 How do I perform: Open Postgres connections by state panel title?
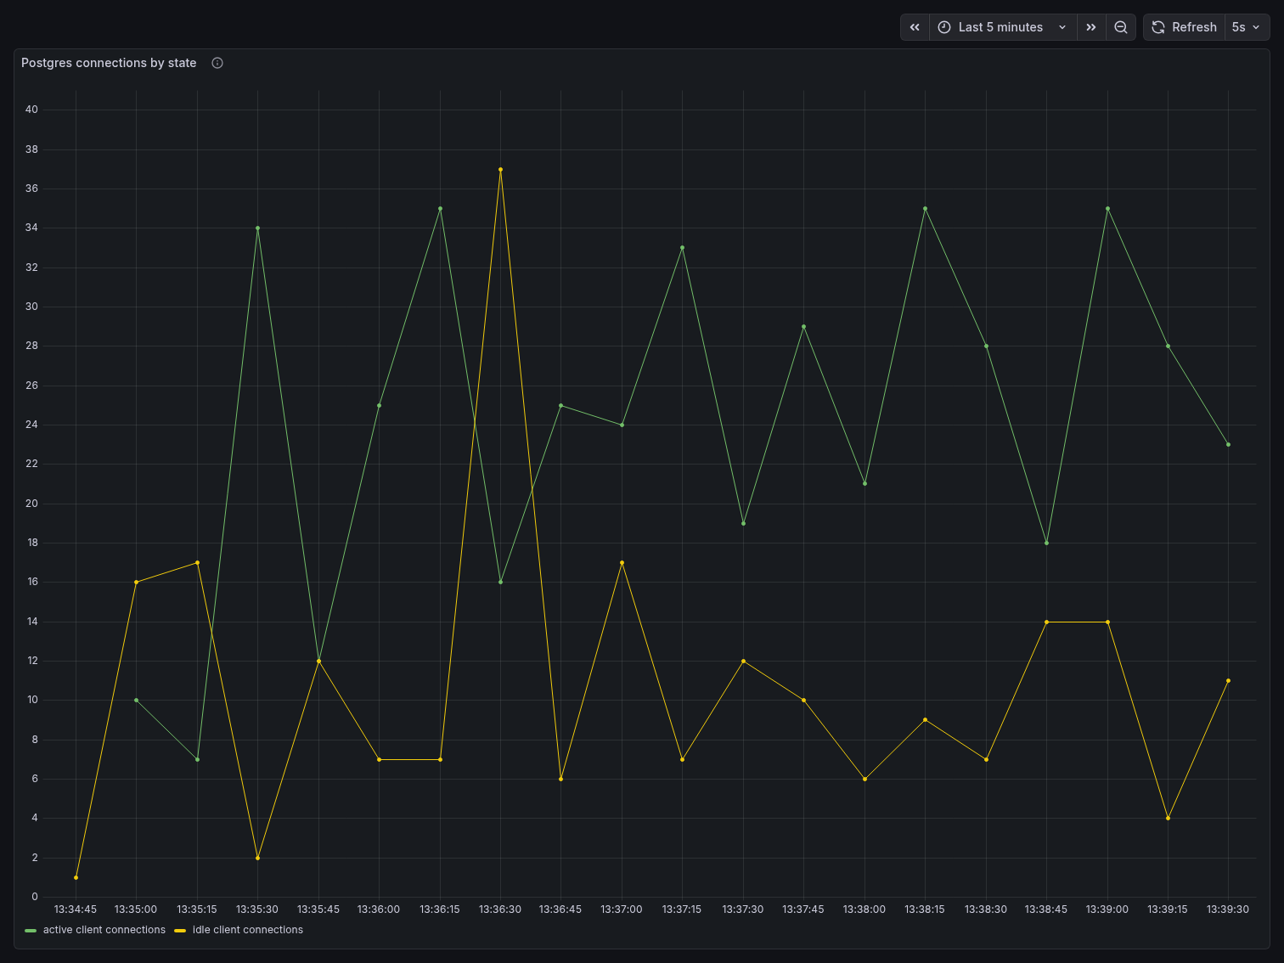[x=109, y=63]
